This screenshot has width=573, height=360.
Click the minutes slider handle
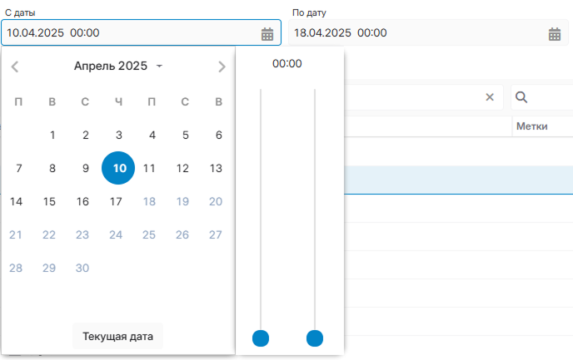[315, 338]
